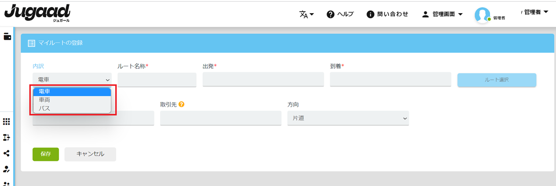
Task: Click the share icon in left sidebar
Action: pyautogui.click(x=7, y=153)
